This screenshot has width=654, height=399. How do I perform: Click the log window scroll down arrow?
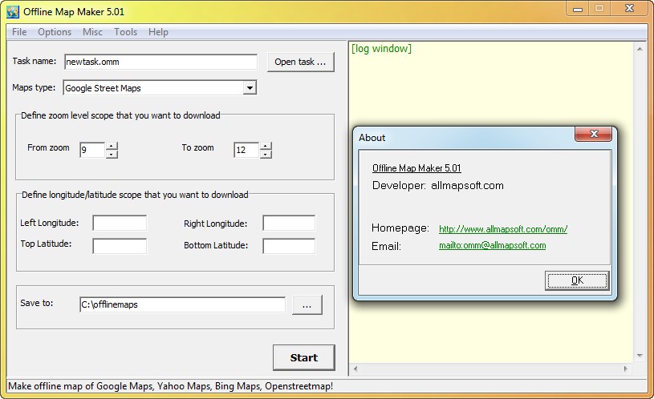tap(640, 356)
